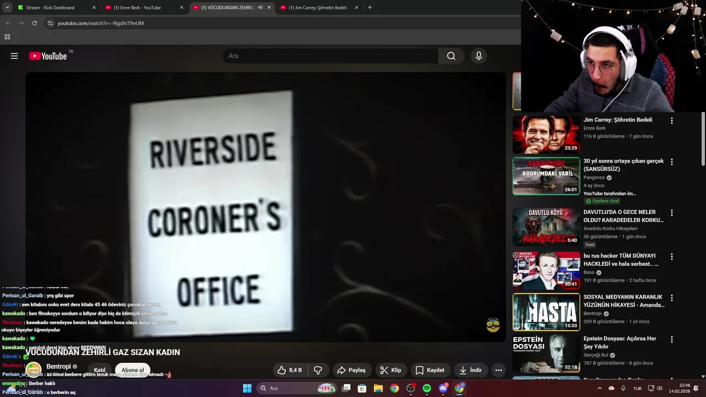Open options for DAVUTLU'DA O GECE suggestion
The image size is (706, 397).
671,213
